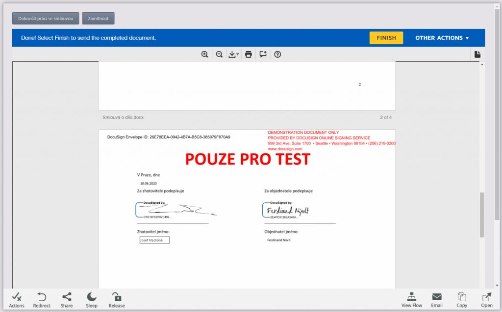Click the zoom out magnifier icon
This screenshot has height=312, width=502.
pos(219,54)
